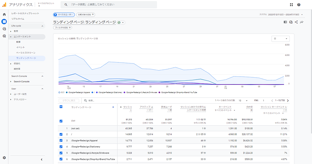Click the search magnifier icon in top bar
The height and width of the screenshot is (164, 312).
pyautogui.click(x=66, y=5)
